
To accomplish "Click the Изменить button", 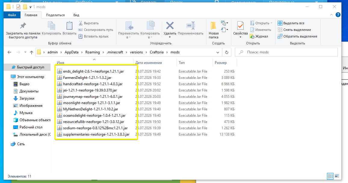I will 260,30.
